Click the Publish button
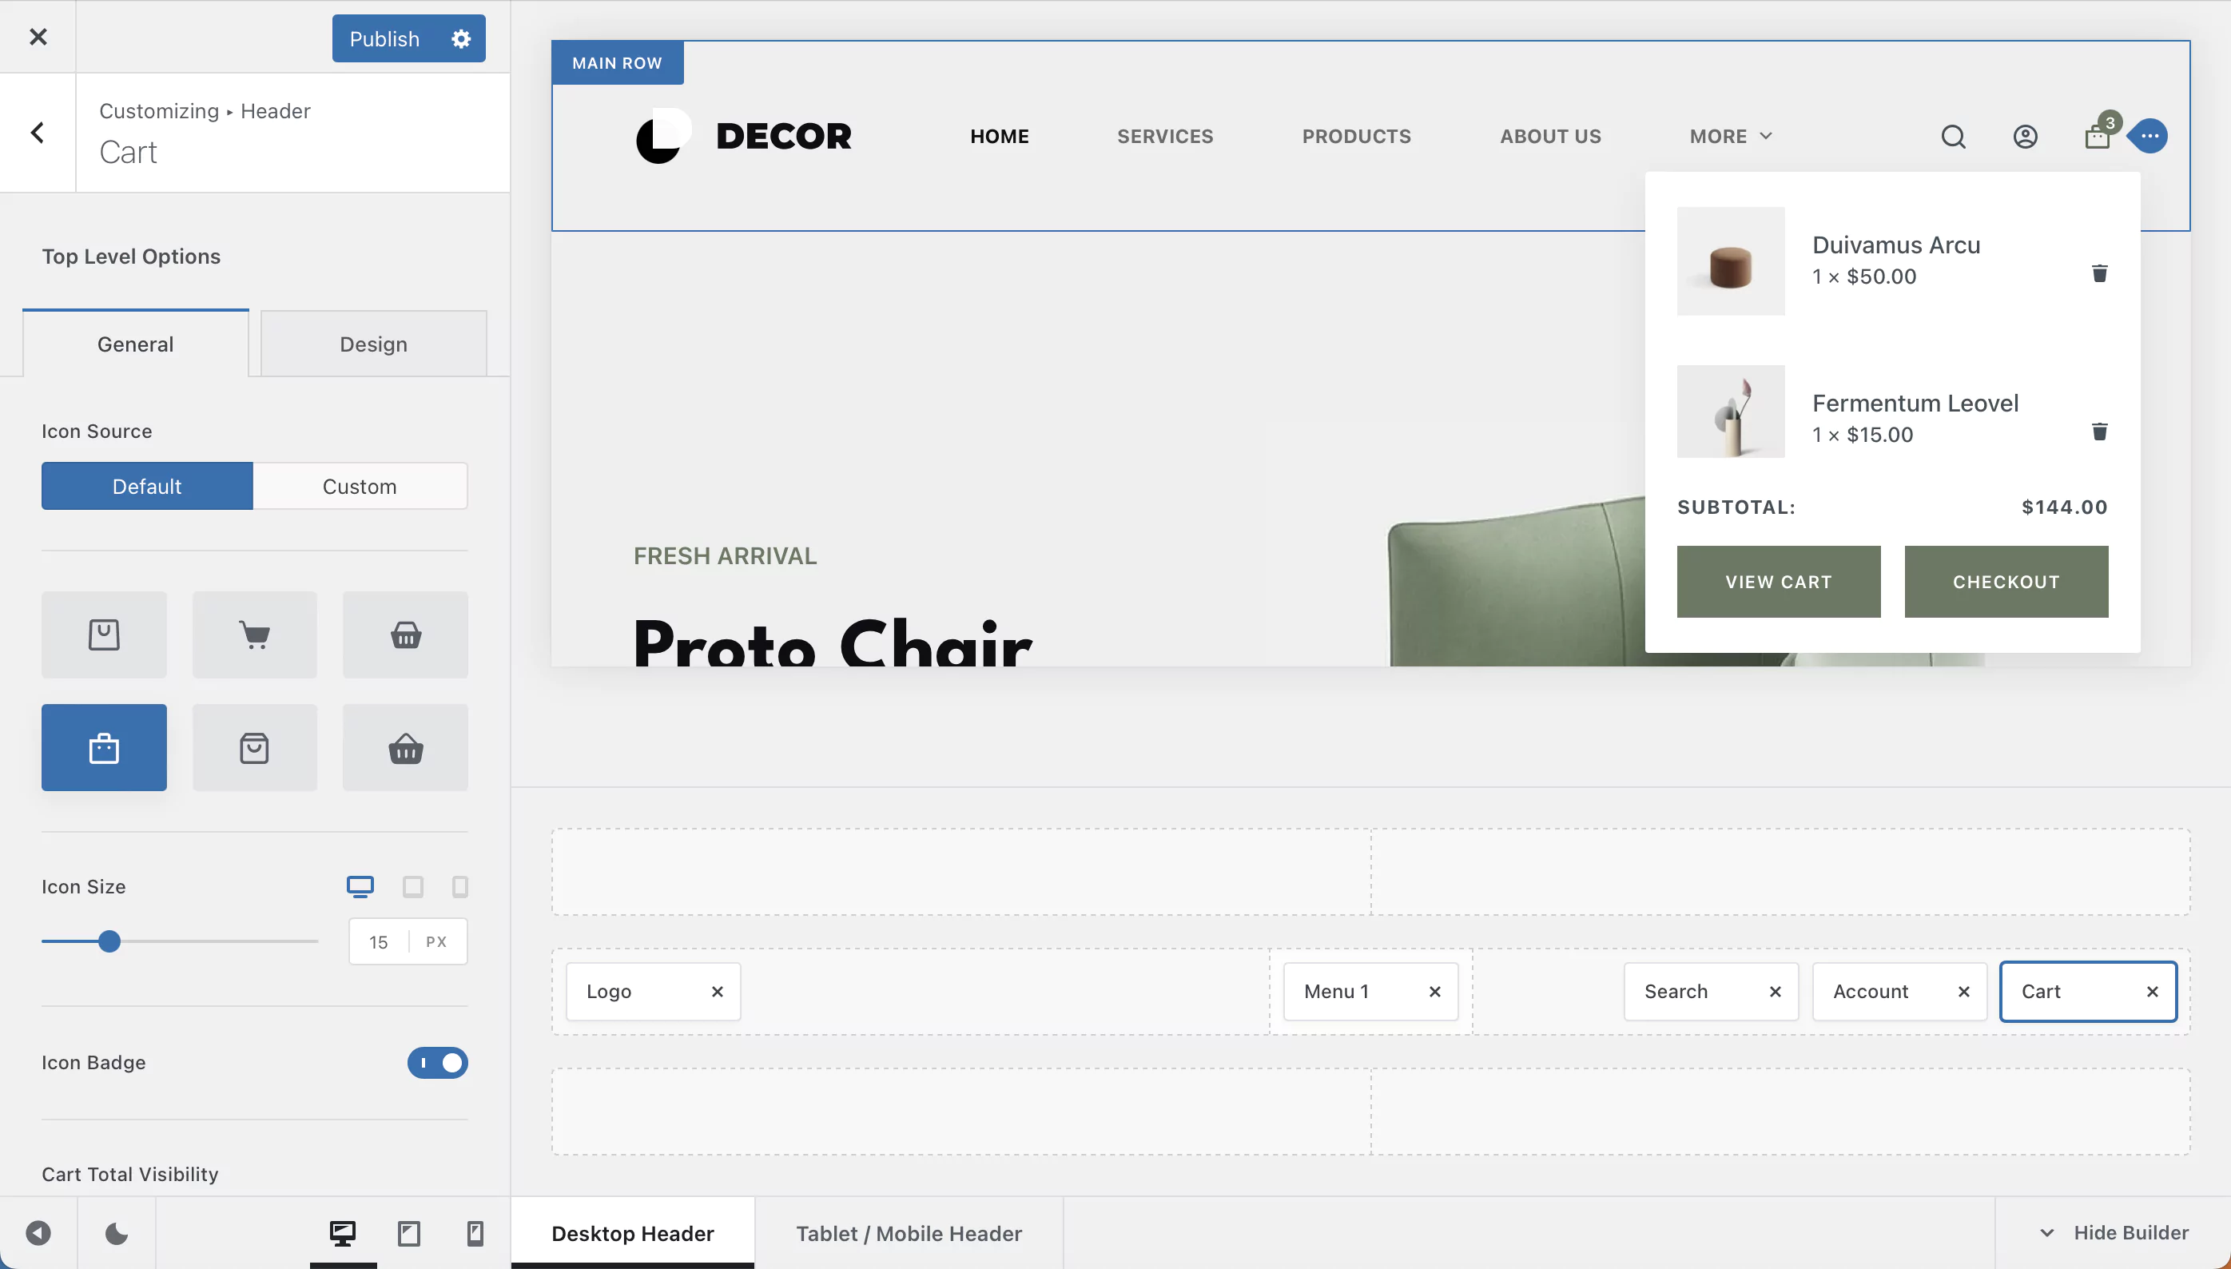Screen dimensions: 2231x1269 [384, 38]
